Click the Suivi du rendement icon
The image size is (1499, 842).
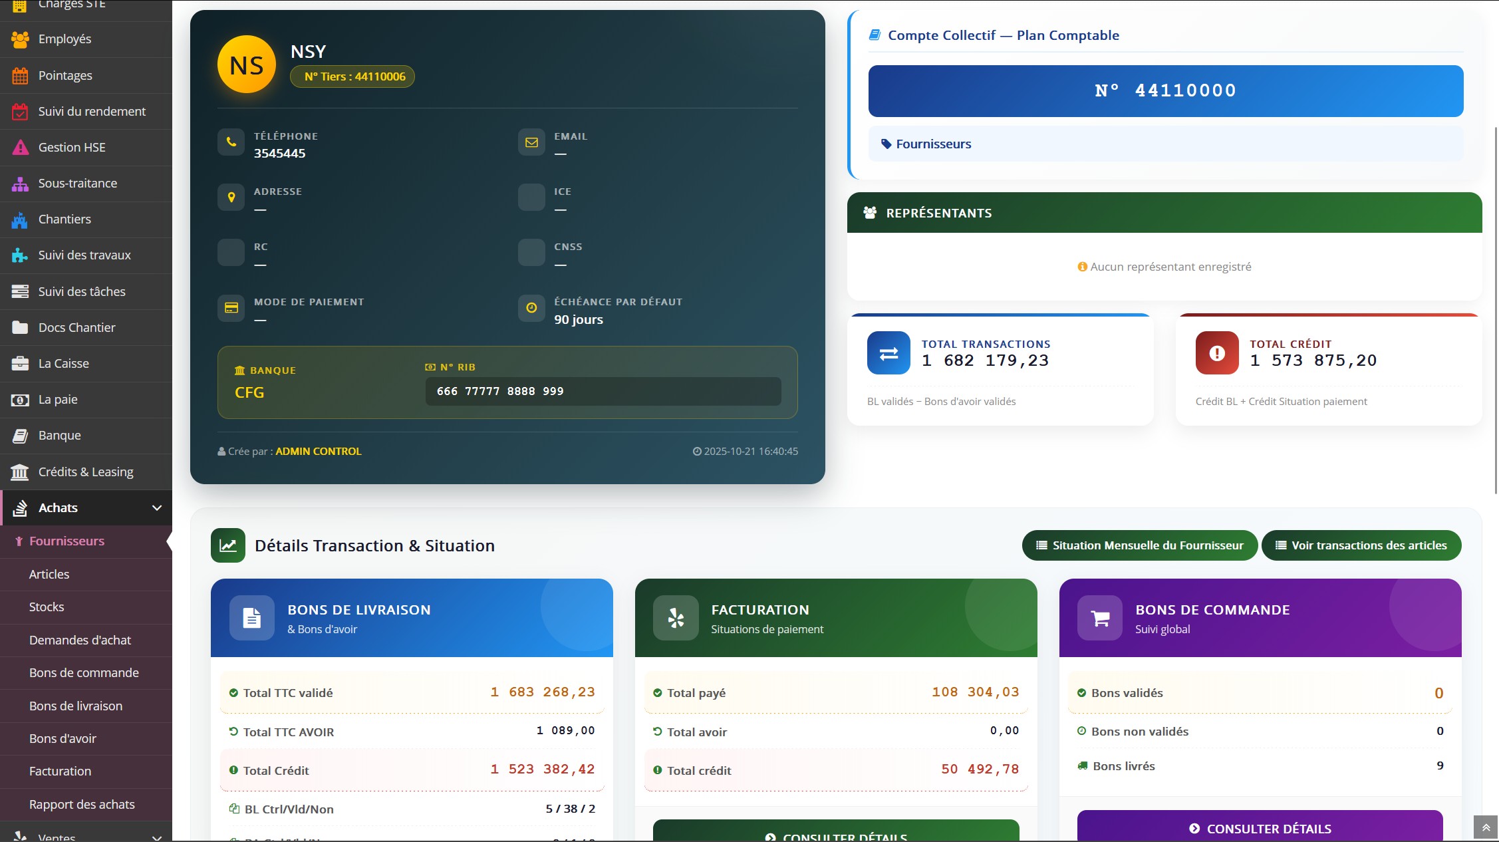click(20, 112)
